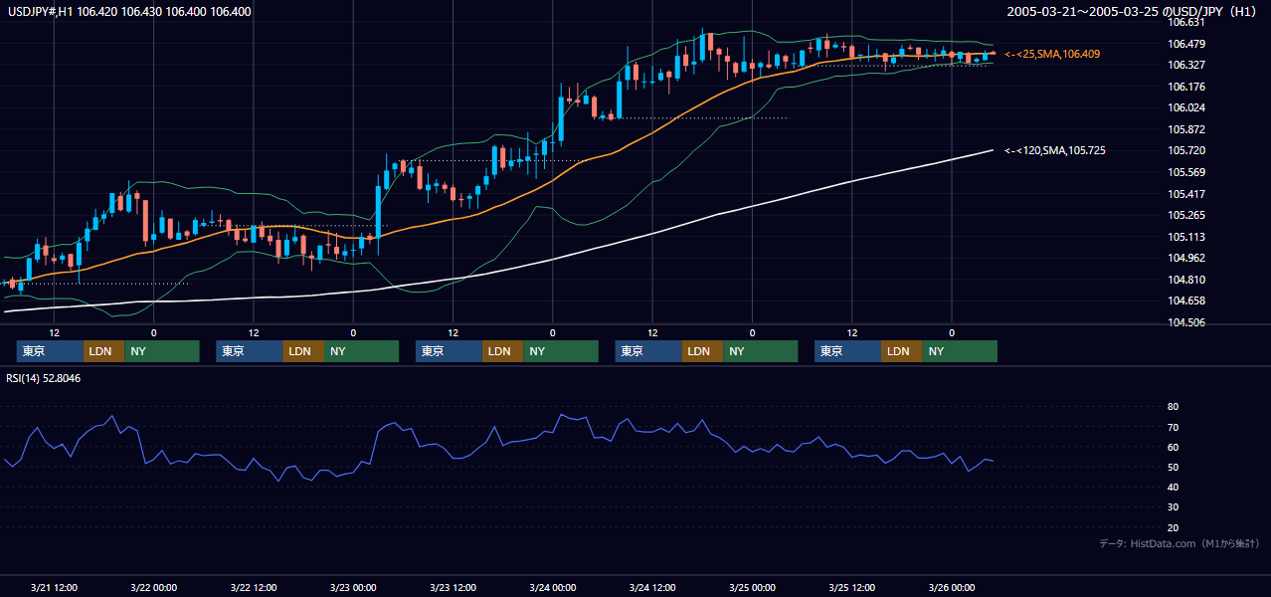Click the NY session block above 3/24 00:00
Screen dimensions: 1271x597
click(561, 351)
